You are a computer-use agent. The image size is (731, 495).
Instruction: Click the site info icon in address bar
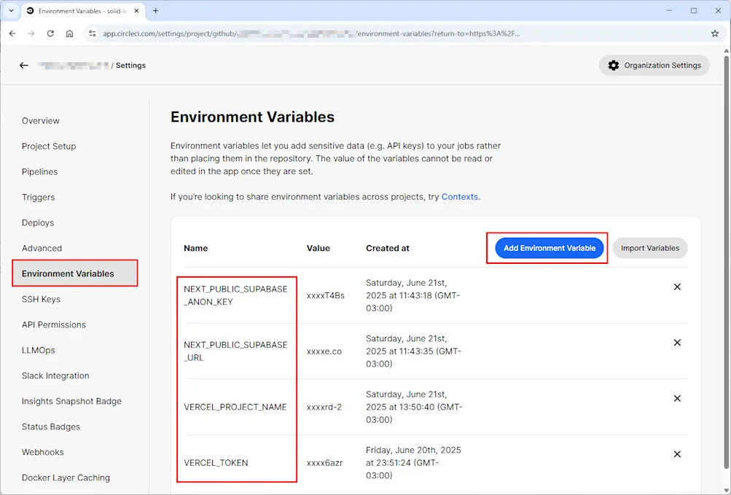click(x=92, y=33)
